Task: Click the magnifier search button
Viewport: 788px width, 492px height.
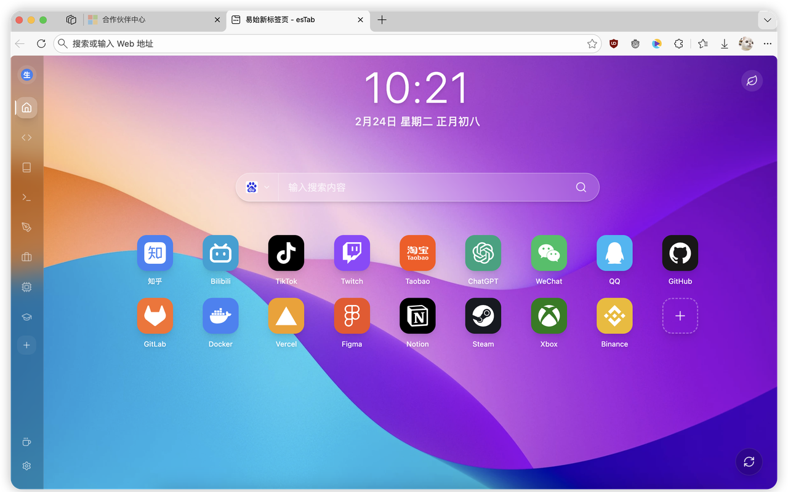Action: pos(581,188)
